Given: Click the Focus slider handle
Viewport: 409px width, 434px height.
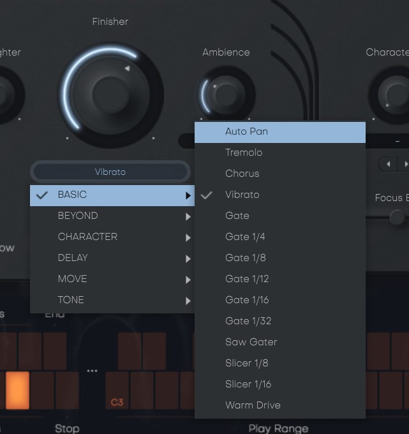Looking at the screenshot, I should 397,217.
